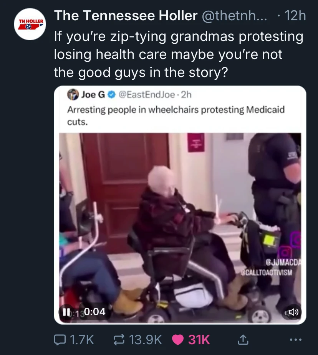Tap the share upload icon
Viewport: 318px width, 355px height.
pyautogui.click(x=242, y=339)
